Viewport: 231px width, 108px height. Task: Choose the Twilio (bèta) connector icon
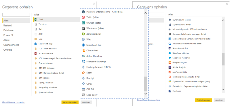tap(83, 17)
